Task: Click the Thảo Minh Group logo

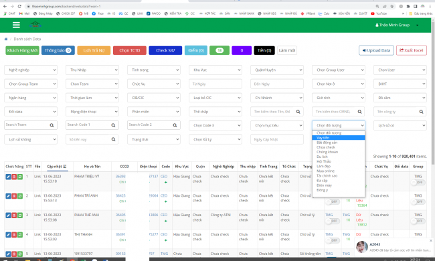Action: point(35,25)
